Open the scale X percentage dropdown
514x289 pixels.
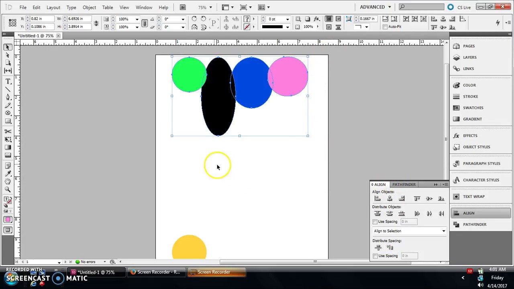(137, 19)
